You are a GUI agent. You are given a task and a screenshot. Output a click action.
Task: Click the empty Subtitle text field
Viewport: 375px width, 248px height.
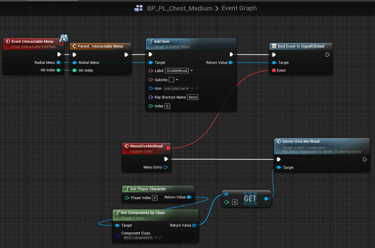pos(171,80)
